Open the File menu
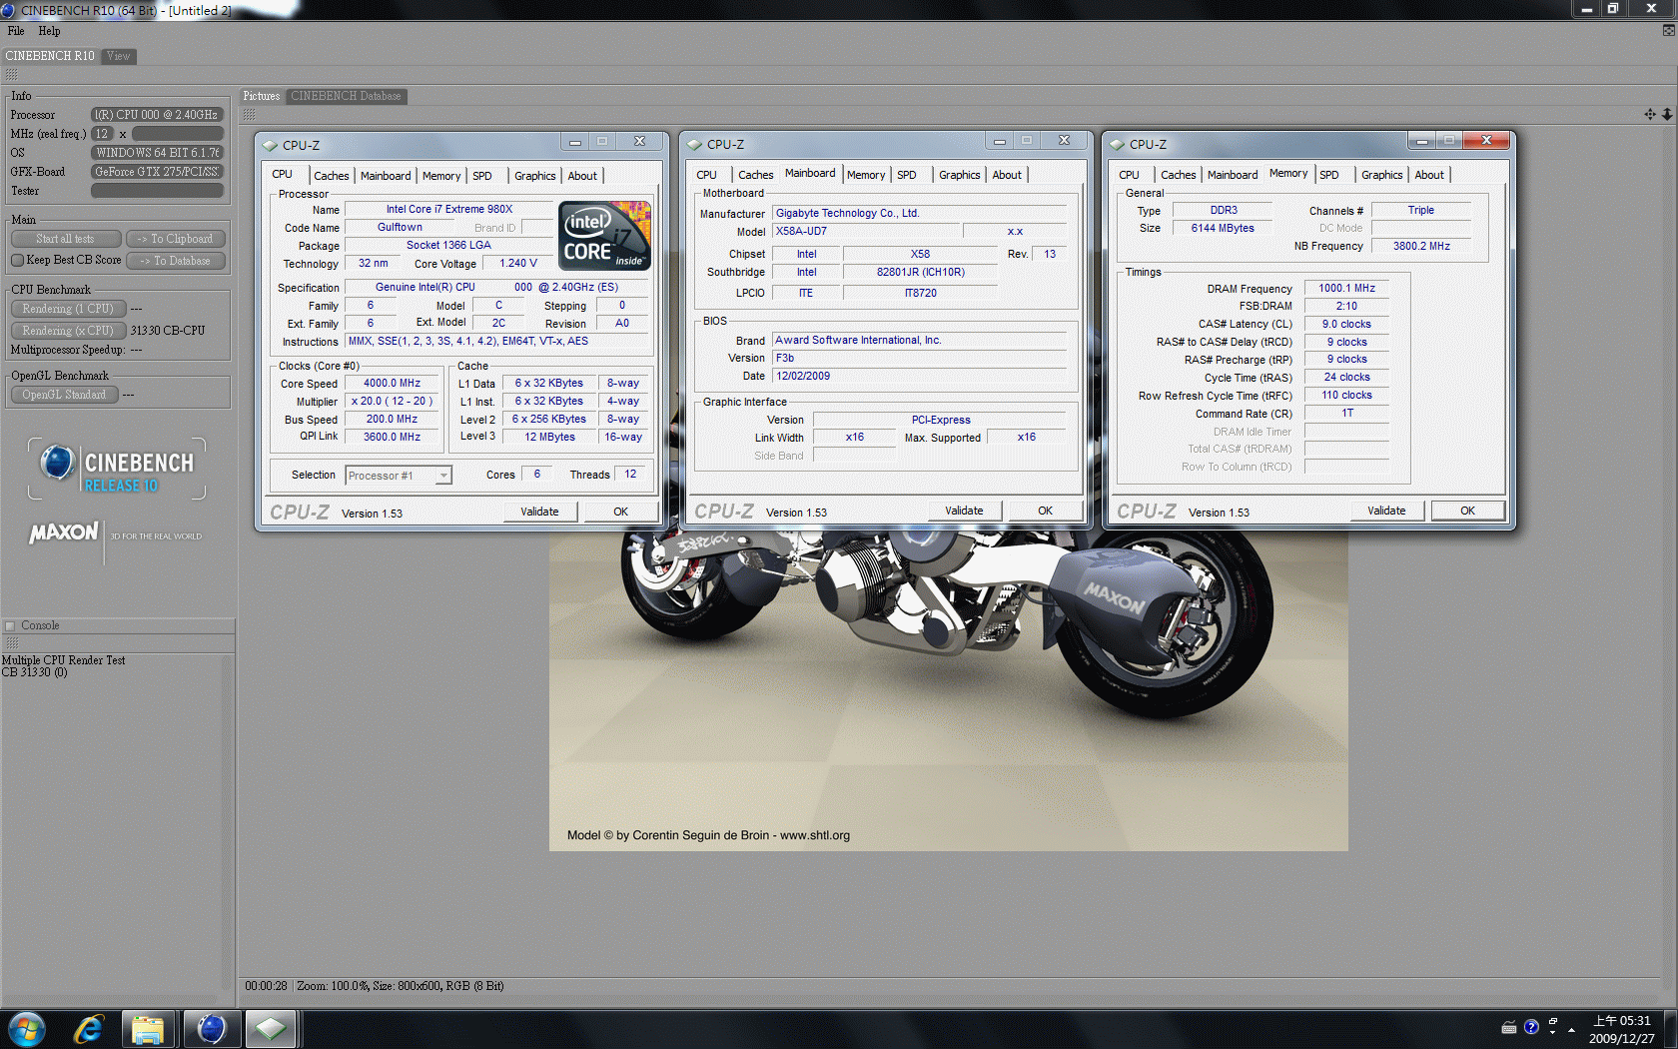The height and width of the screenshot is (1049, 1678). [16, 31]
